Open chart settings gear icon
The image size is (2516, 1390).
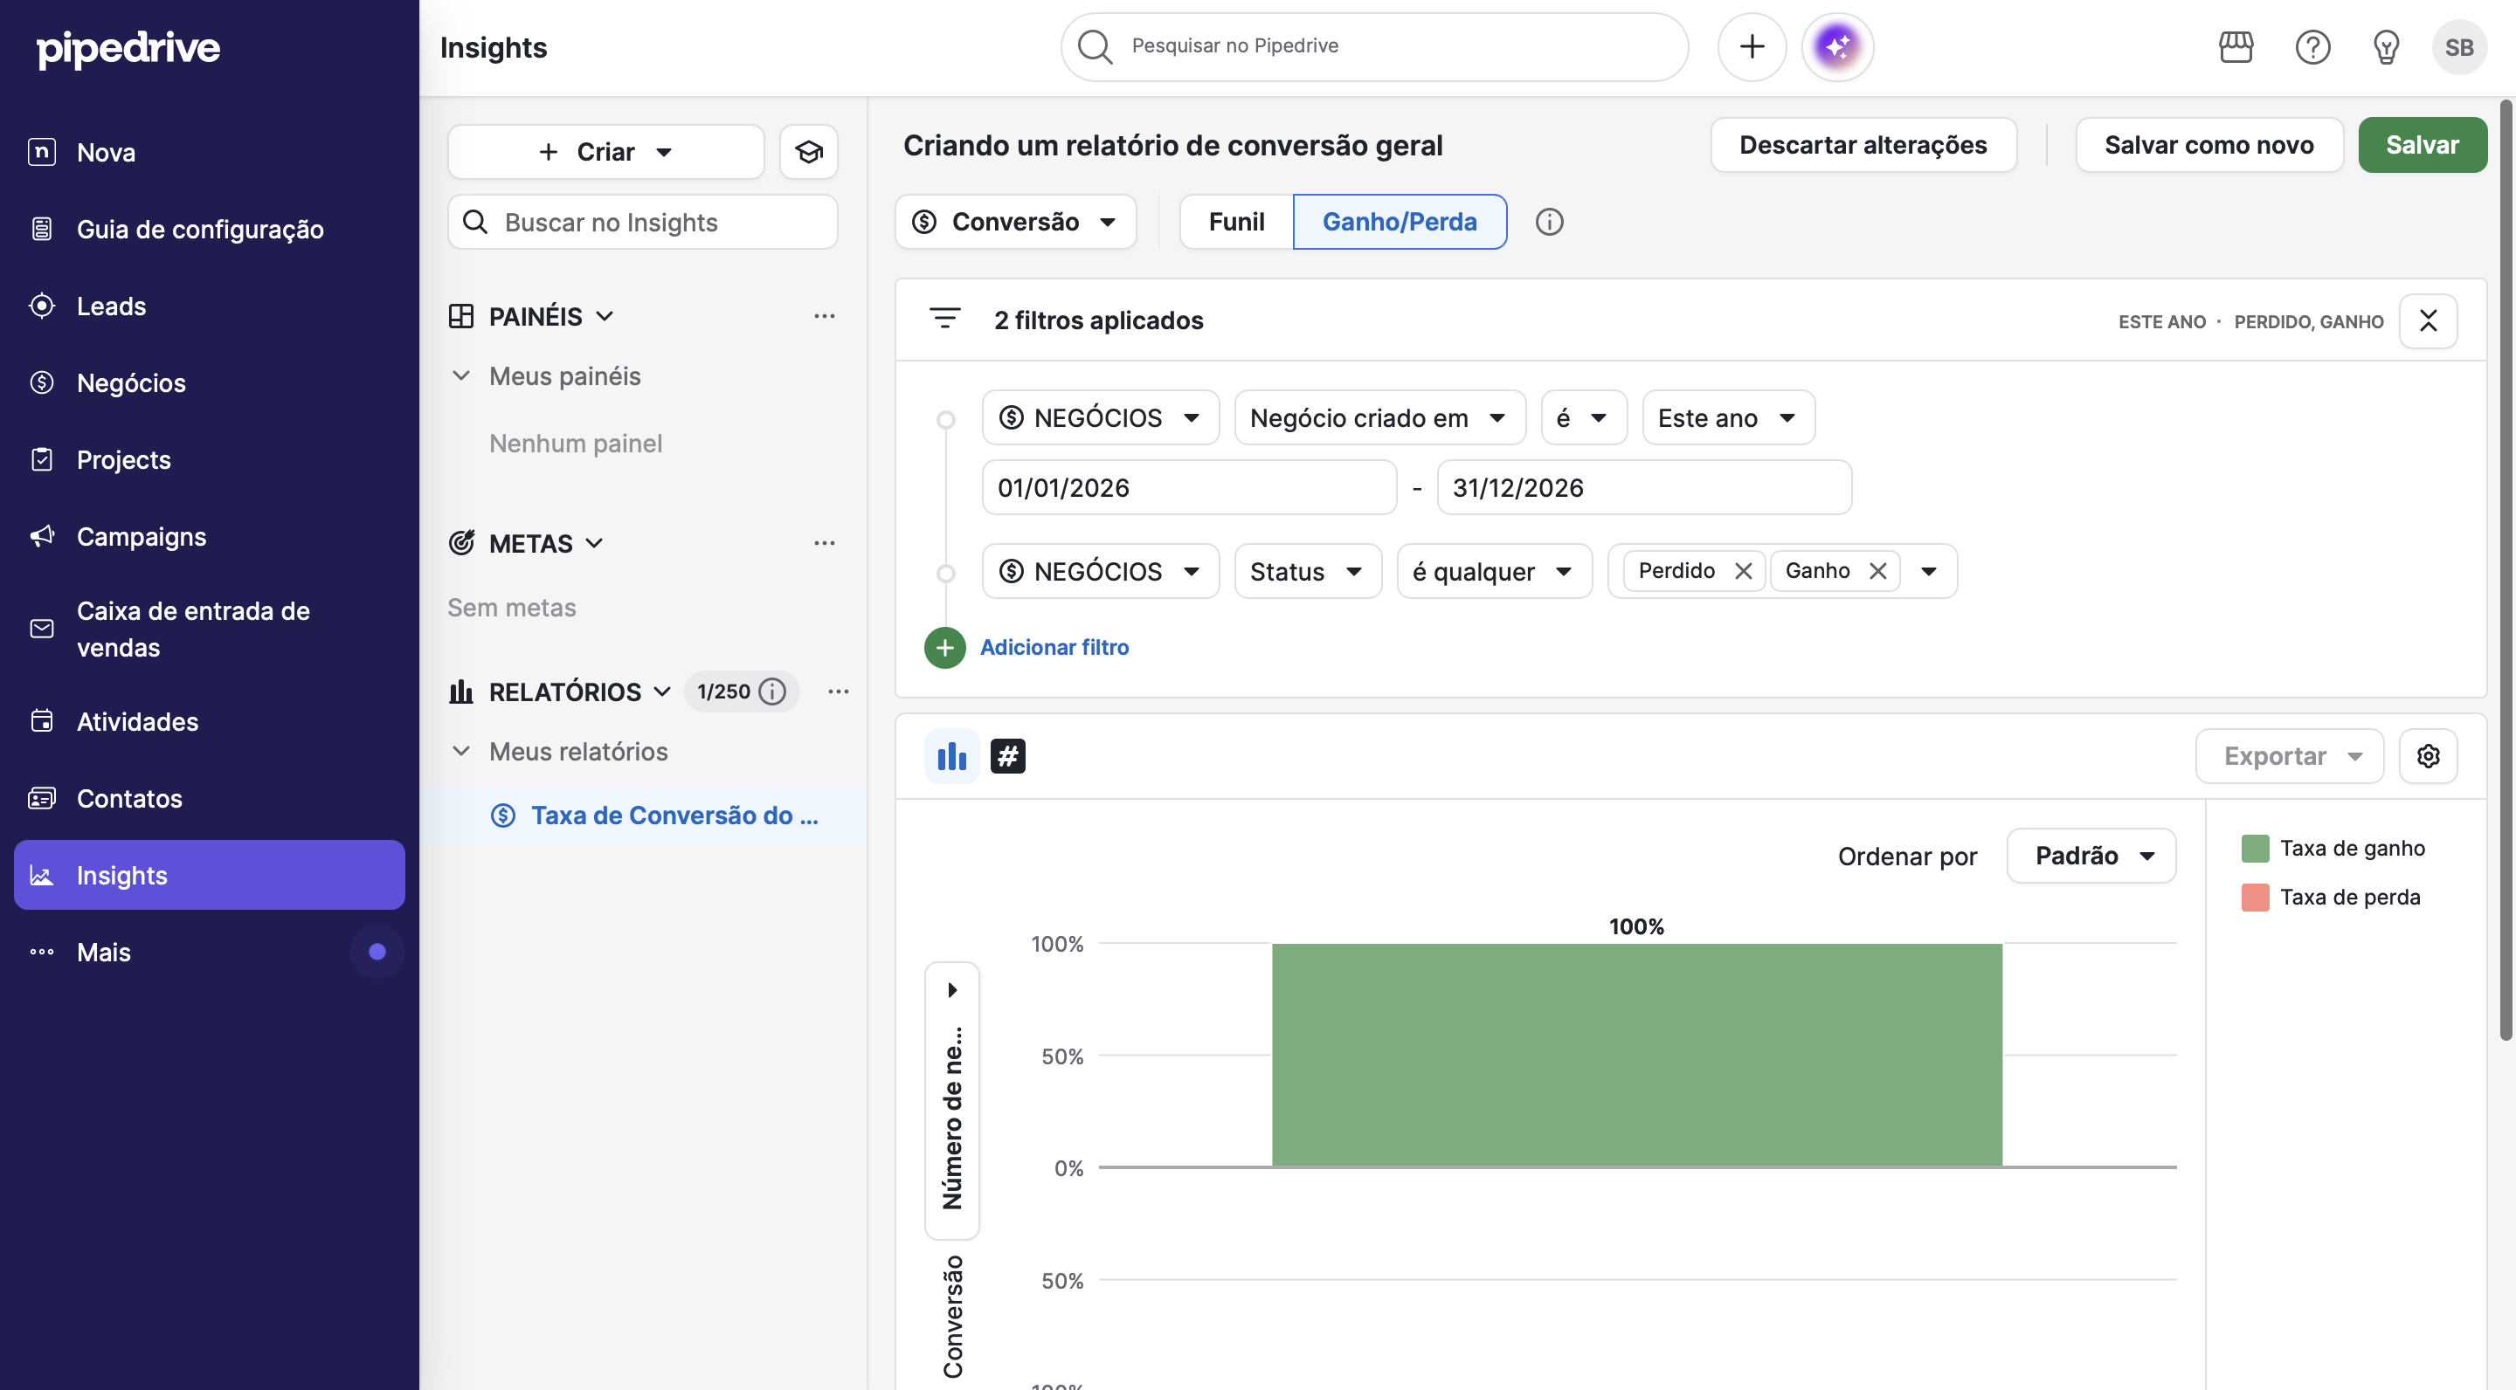pyautogui.click(x=2428, y=755)
